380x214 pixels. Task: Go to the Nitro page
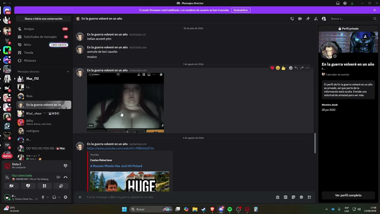[43, 45]
